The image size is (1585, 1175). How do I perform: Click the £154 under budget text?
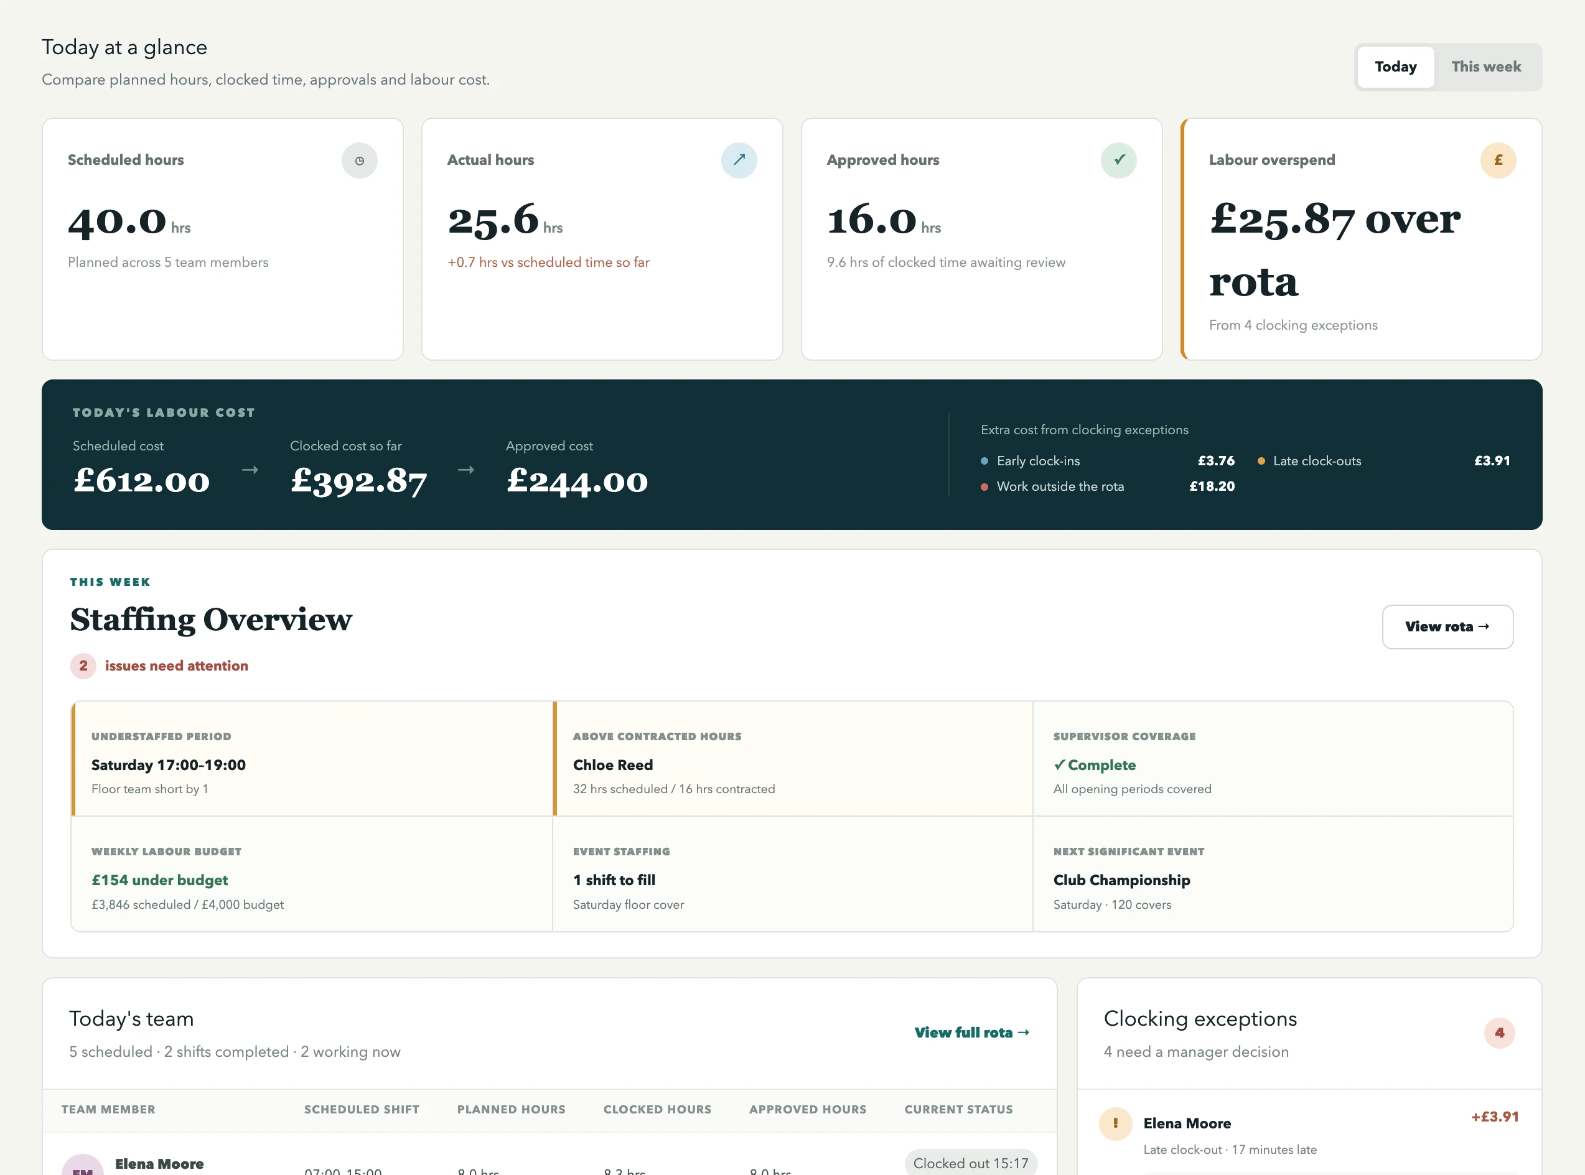159,881
